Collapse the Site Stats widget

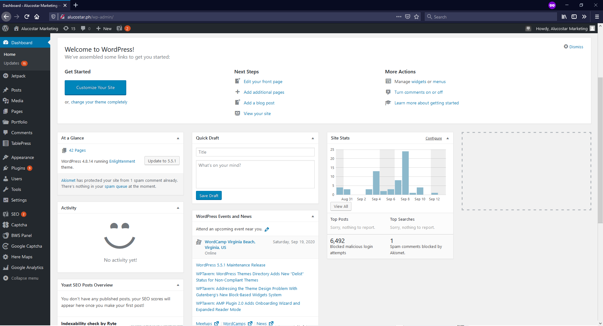tap(448, 138)
